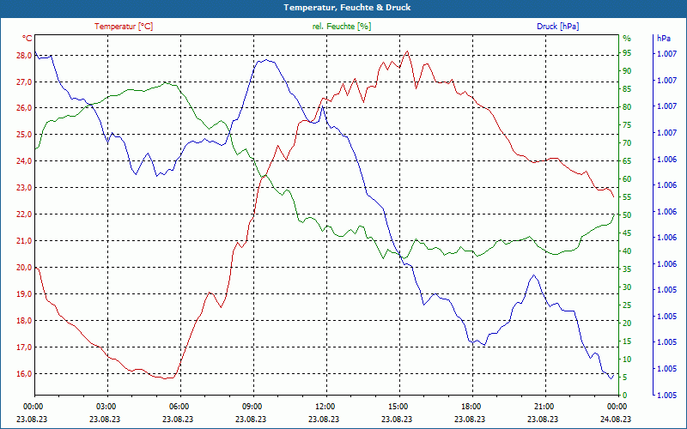Select the blue "Druck [hPa]" legend label
687x429 pixels.
557,27
